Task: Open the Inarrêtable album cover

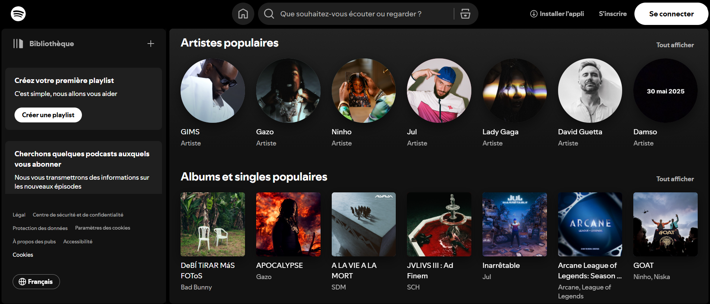Action: [515, 224]
